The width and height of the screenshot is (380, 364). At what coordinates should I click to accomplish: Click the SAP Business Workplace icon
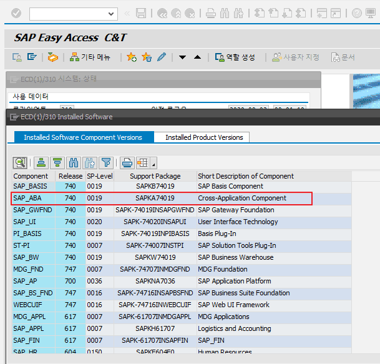click(x=53, y=57)
